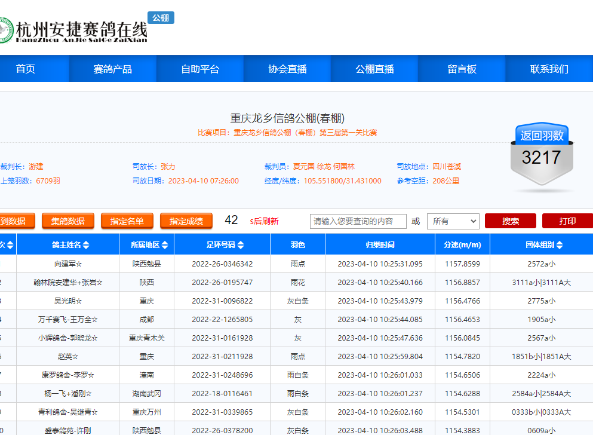Viewport: 593px width, 435px height.
Task: Open 自助平台 navigation item
Action: (x=200, y=69)
